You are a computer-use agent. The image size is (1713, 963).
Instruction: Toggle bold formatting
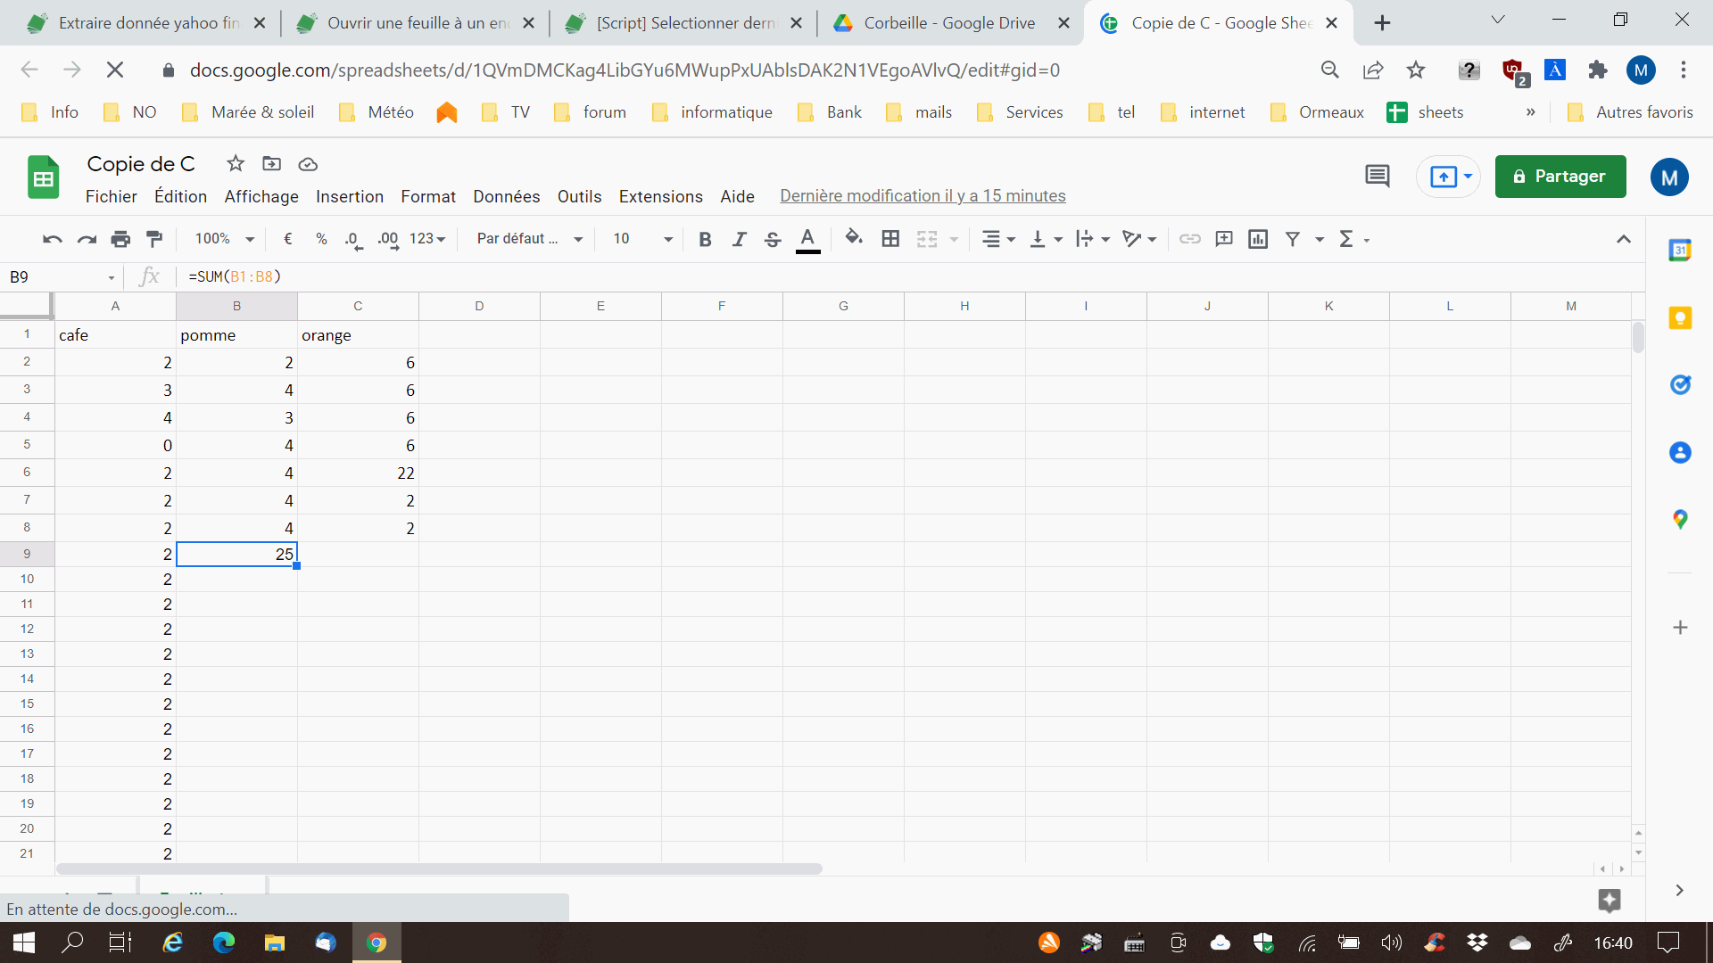[705, 239]
